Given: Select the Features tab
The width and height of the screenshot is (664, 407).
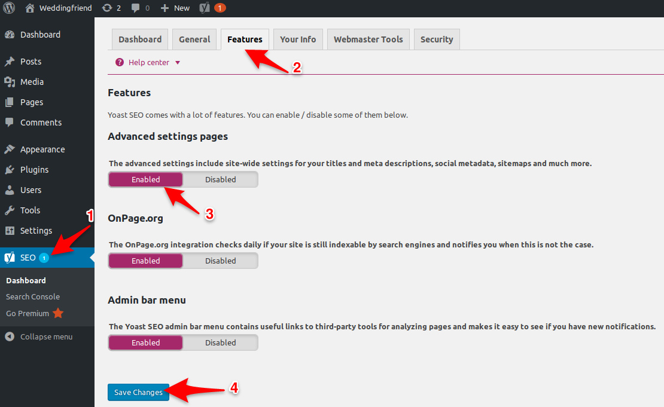Looking at the screenshot, I should click(245, 39).
